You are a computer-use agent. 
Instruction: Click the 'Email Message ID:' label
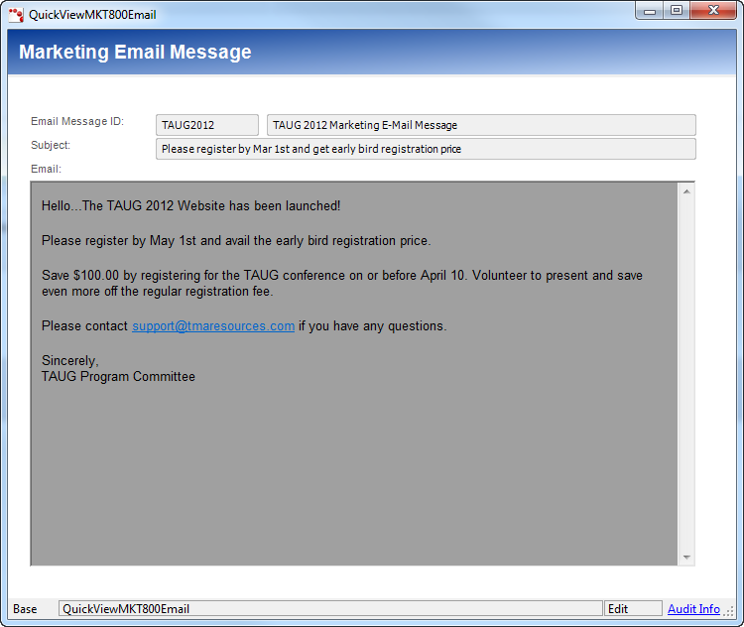point(77,121)
